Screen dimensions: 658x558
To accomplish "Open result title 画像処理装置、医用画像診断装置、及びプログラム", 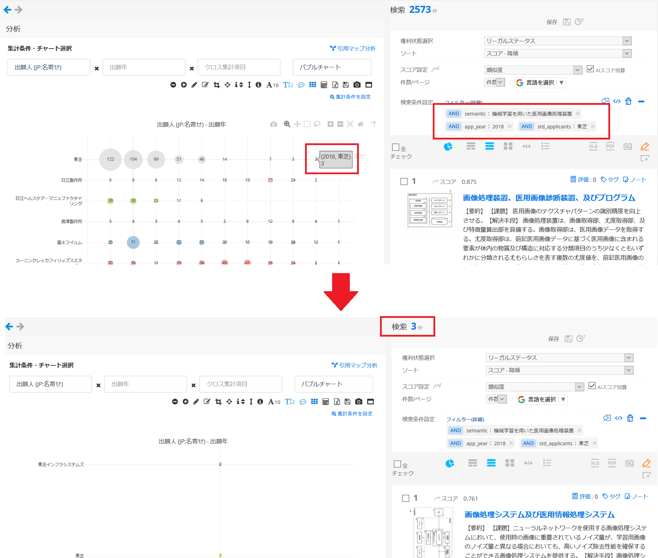I will point(549,198).
